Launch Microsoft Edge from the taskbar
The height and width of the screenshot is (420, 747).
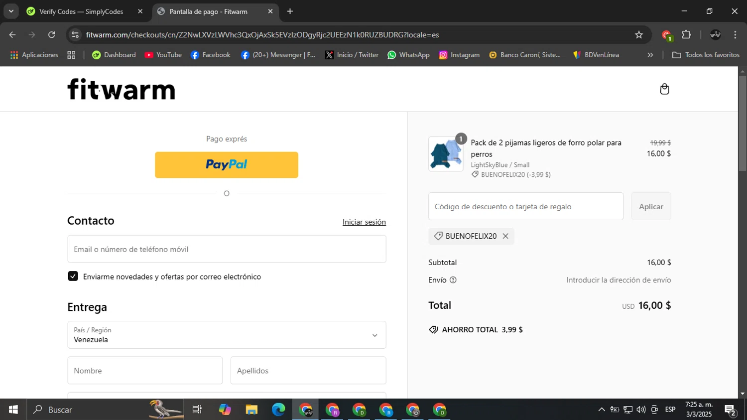pos(278,410)
